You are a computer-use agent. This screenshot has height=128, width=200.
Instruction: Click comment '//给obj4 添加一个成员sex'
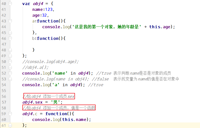pos(49,96)
